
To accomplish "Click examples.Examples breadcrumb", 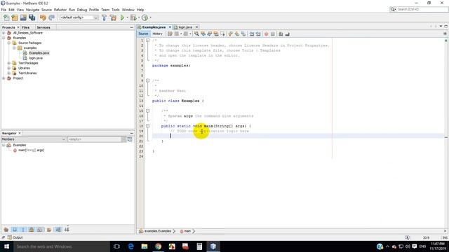I will [157, 231].
